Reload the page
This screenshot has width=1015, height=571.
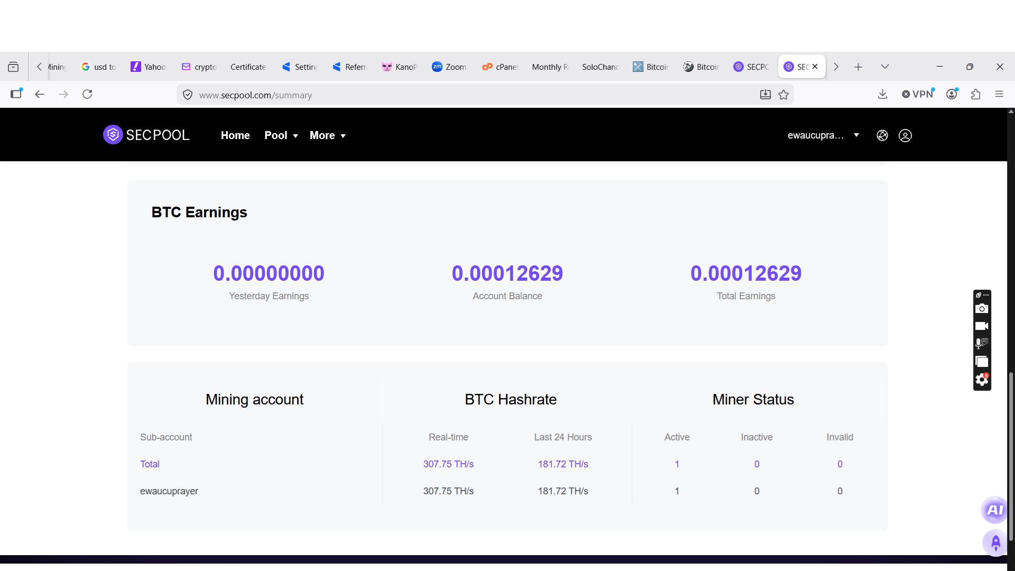[87, 94]
